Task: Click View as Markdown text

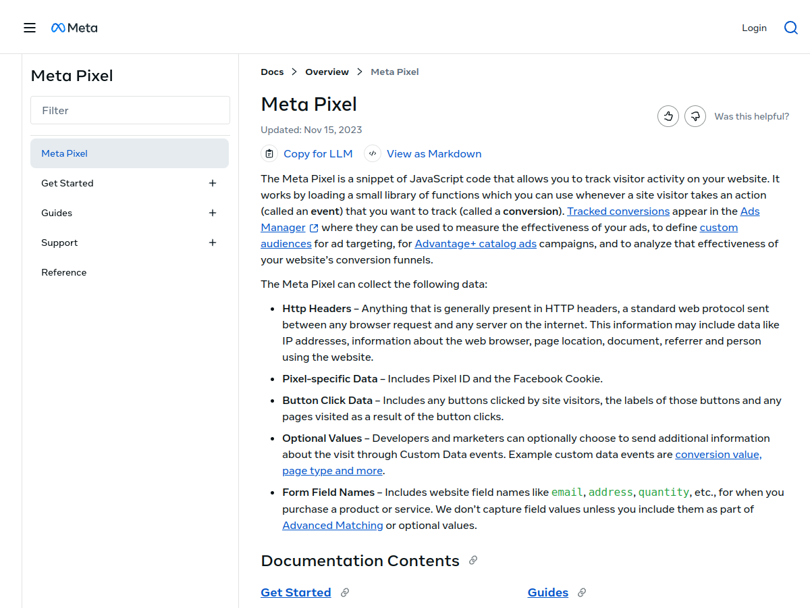Action: point(434,153)
